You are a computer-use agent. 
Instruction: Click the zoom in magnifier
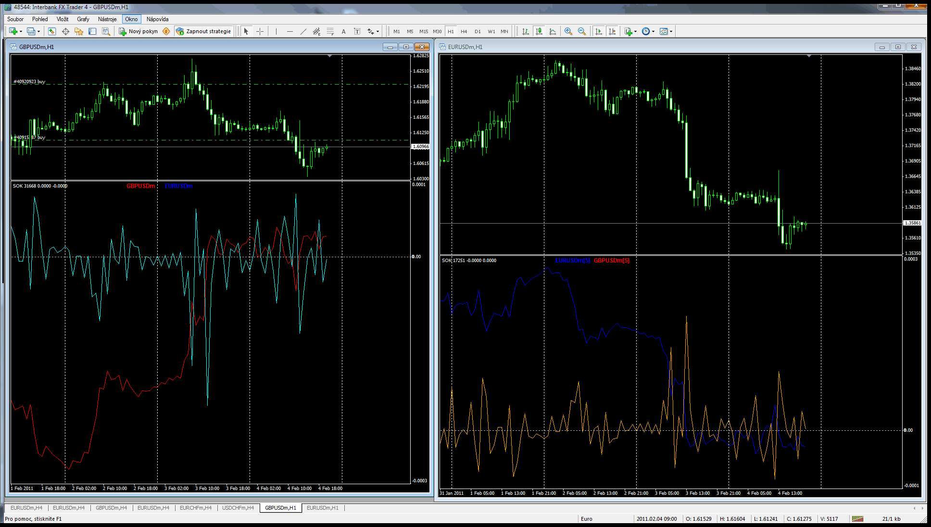(x=568, y=31)
